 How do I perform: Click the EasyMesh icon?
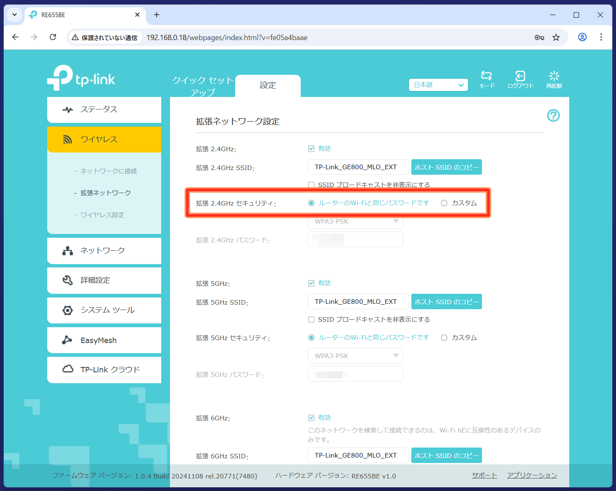tap(67, 340)
